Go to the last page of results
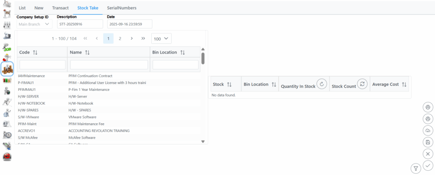The image size is (435, 175). click(143, 39)
